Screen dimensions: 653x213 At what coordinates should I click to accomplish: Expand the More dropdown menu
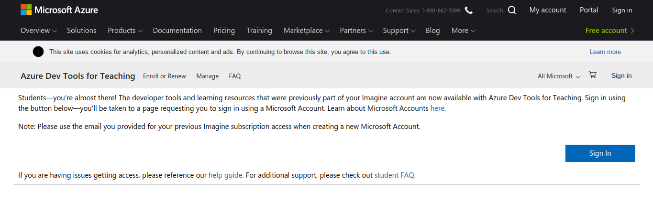464,31
